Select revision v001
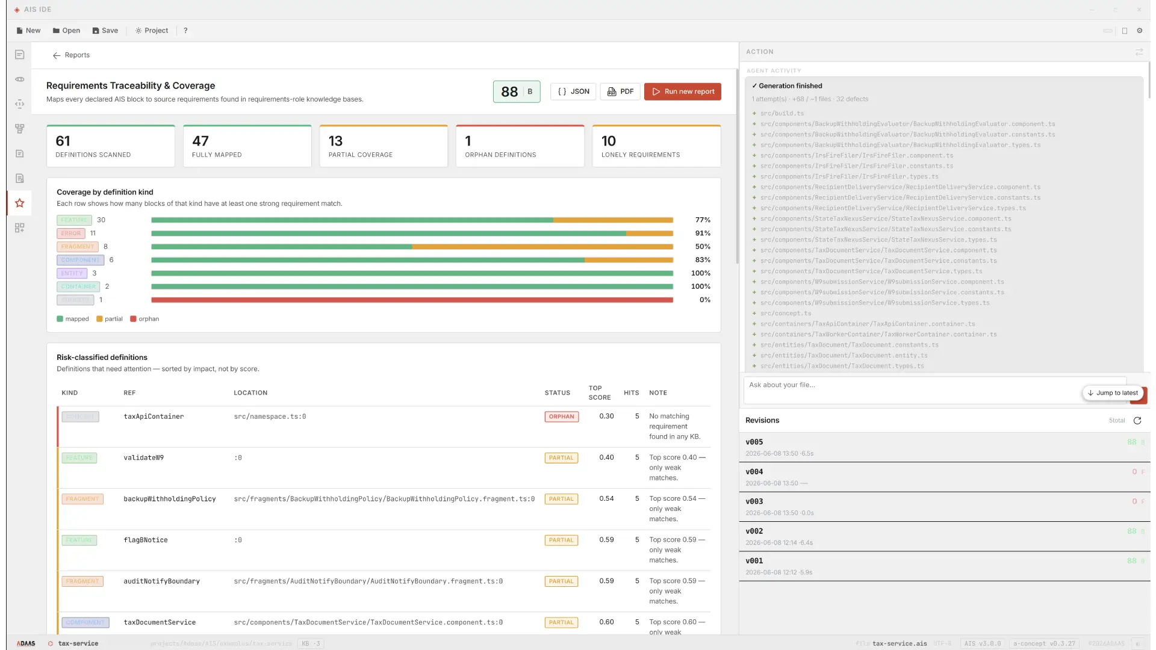Viewport: 1156px width, 650px height. click(x=945, y=566)
